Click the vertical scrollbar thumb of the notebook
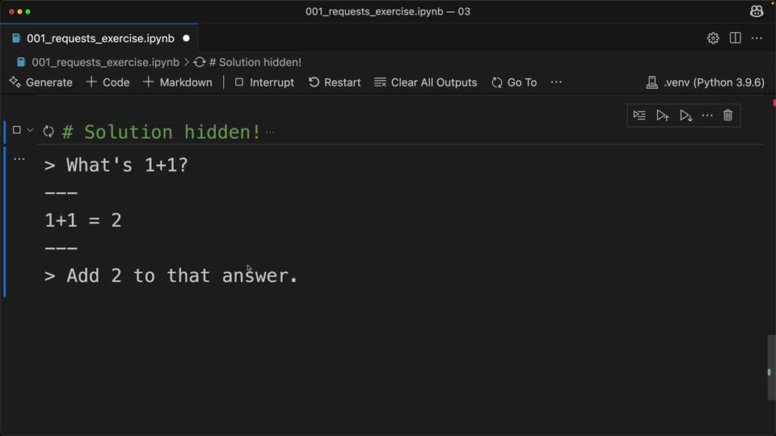The image size is (776, 436). pyautogui.click(x=771, y=367)
